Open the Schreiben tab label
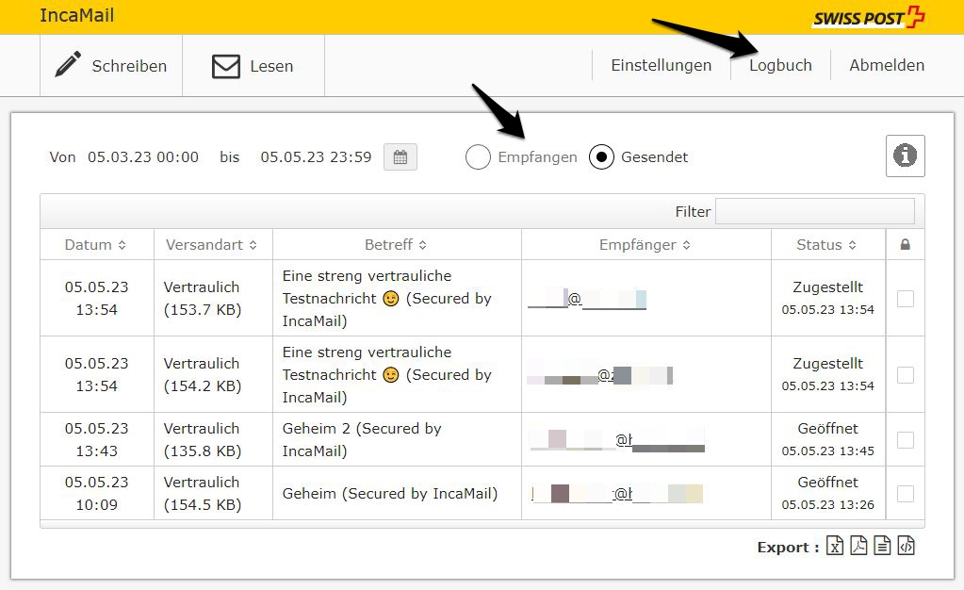 pyautogui.click(x=129, y=66)
